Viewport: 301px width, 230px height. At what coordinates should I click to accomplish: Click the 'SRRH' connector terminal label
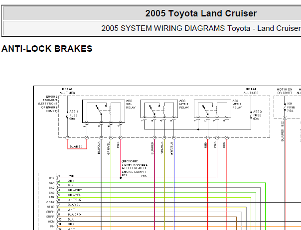(50, 212)
